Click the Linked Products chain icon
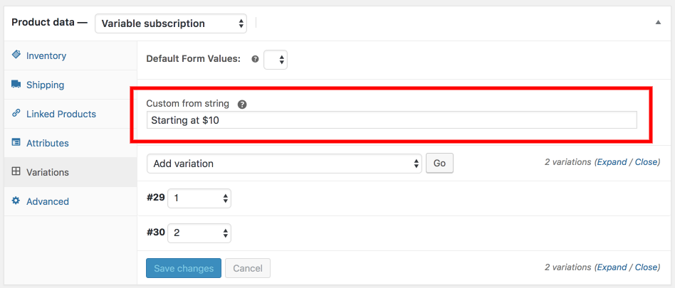 (16, 113)
